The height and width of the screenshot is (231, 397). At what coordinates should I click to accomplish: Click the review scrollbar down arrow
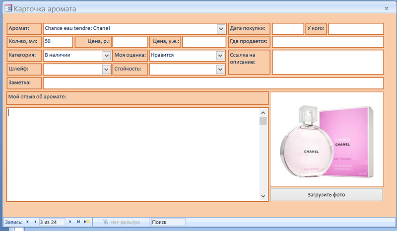click(x=263, y=196)
